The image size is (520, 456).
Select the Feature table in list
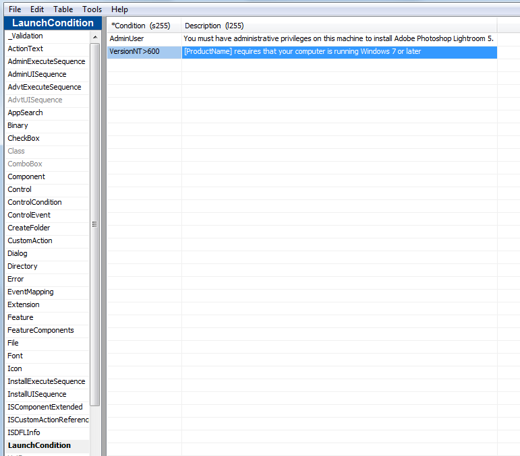[20, 317]
